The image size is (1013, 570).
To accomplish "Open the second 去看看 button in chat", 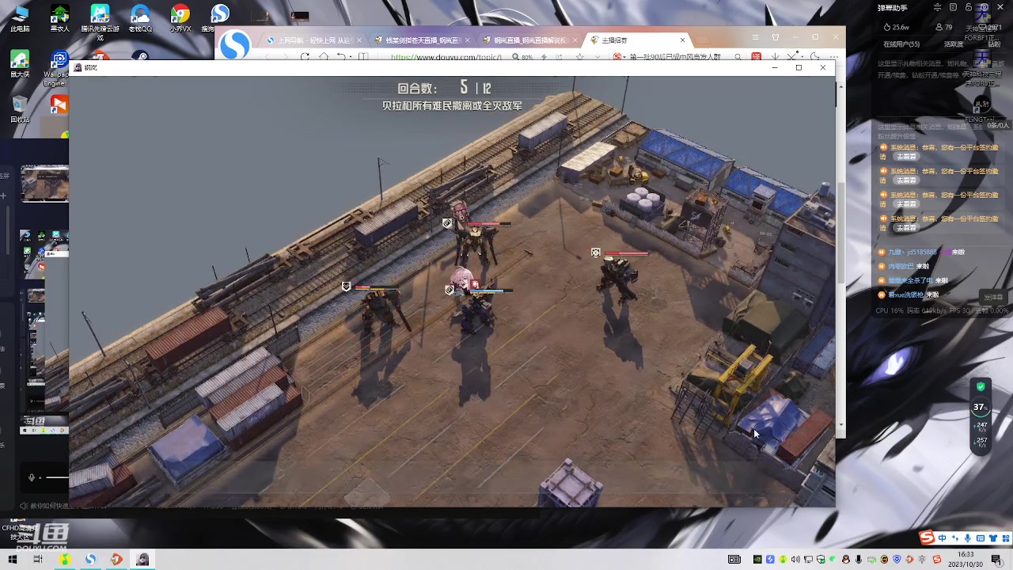I will pos(906,180).
